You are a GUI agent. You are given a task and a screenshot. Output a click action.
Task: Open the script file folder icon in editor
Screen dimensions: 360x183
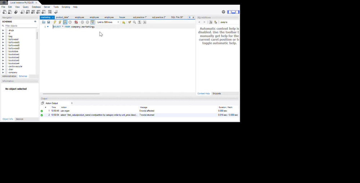coord(44,22)
